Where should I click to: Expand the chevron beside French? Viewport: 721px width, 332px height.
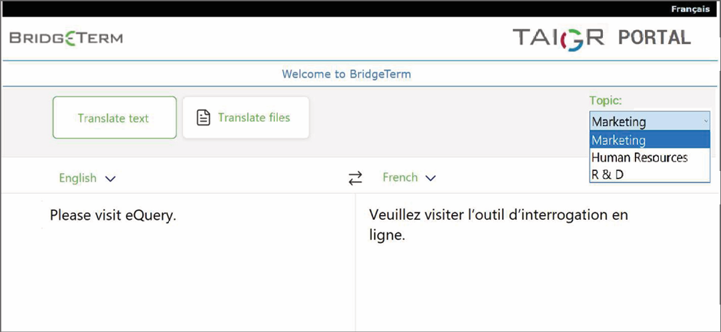coord(431,178)
